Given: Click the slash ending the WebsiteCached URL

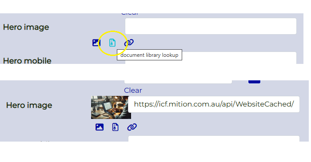Looking at the screenshot, I should click(293, 104).
